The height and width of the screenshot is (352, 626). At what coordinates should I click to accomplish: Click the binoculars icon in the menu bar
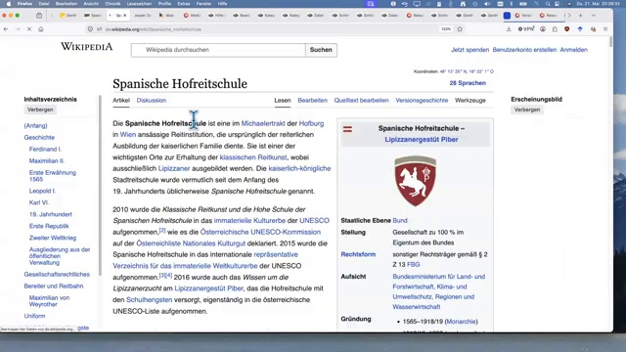[x=463, y=4]
